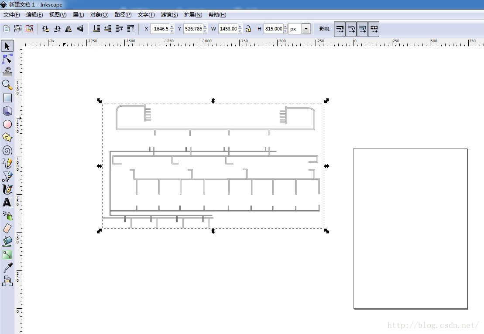Open the 滤镜(S) menu
This screenshot has height=334, width=484.
coord(169,15)
